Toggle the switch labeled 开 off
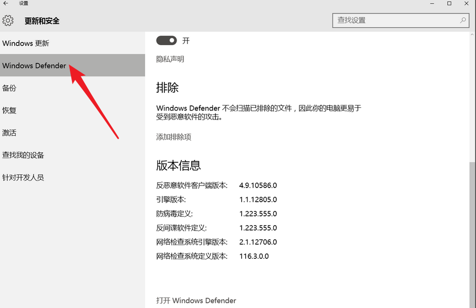 coord(167,40)
